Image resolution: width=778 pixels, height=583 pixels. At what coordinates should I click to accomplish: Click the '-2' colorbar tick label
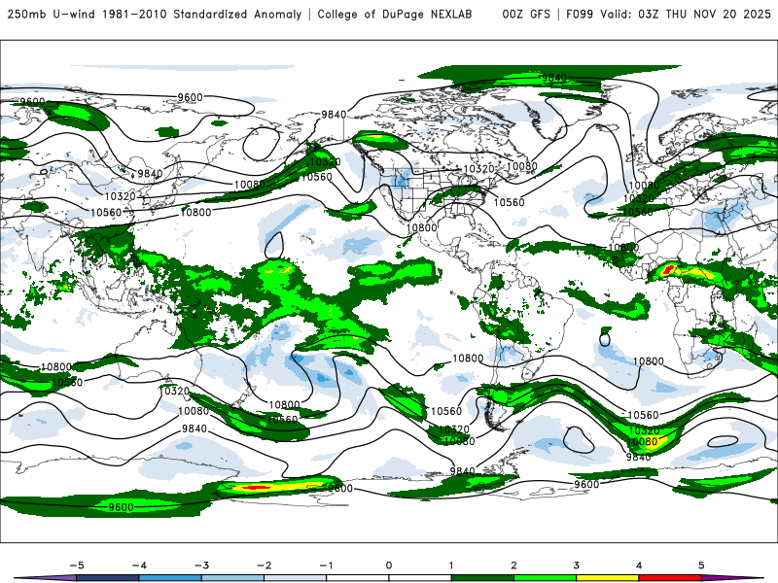[264, 566]
